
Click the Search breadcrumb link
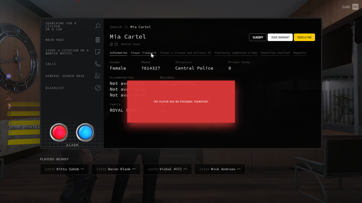tap(115, 27)
